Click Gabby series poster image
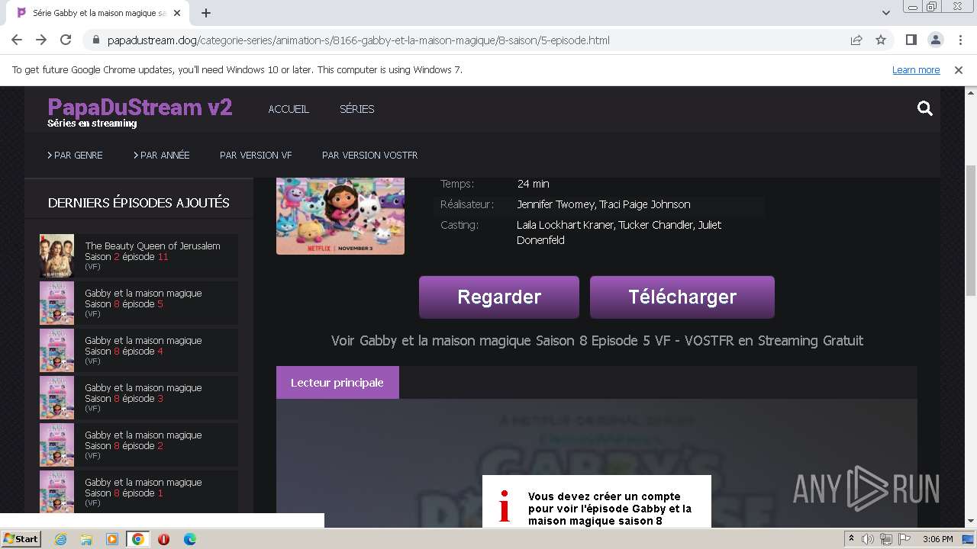The height and width of the screenshot is (549, 977). pyautogui.click(x=340, y=216)
